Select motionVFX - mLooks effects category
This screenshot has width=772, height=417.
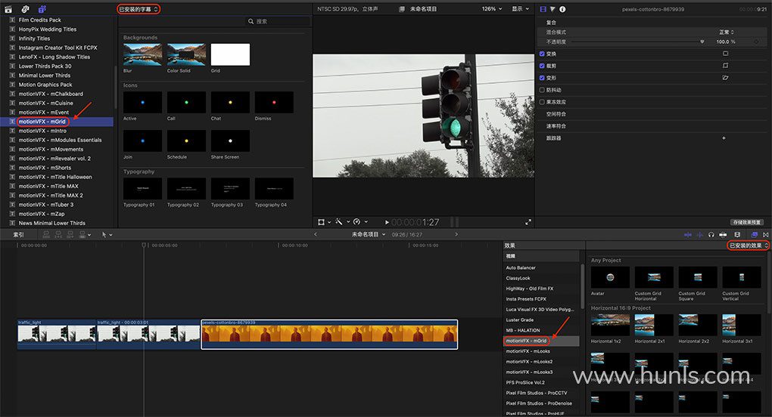click(529, 351)
